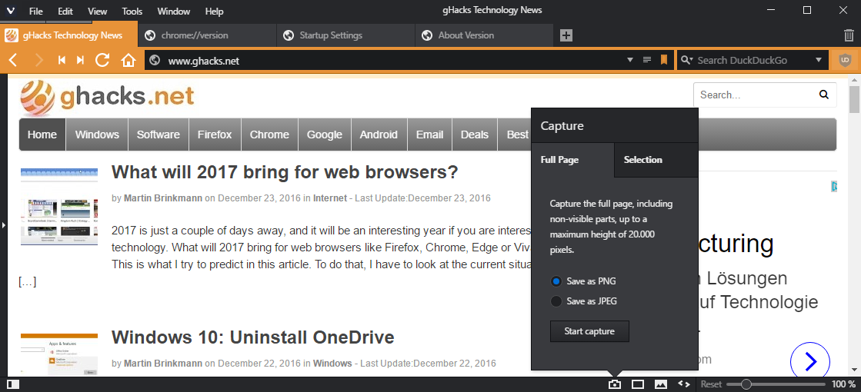
Task: Open the Help menu
Action: [x=214, y=11]
